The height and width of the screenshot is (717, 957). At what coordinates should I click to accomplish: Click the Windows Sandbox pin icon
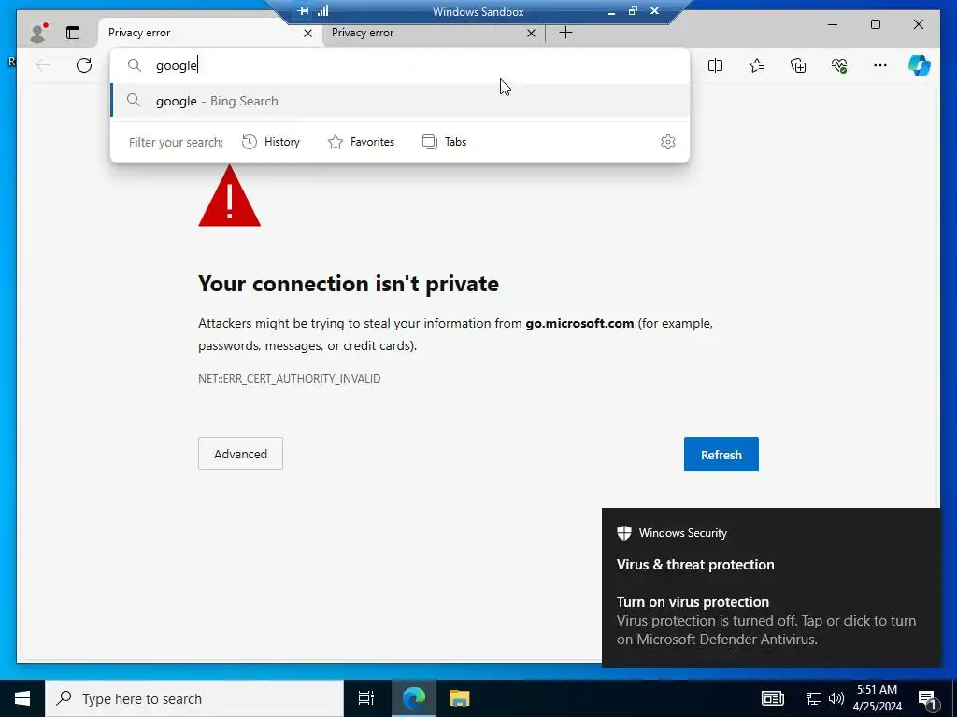(x=303, y=11)
